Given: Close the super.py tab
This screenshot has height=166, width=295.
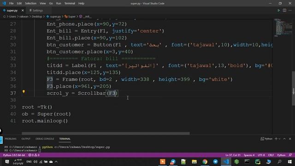Looking at the screenshot, I should pos(23,11).
